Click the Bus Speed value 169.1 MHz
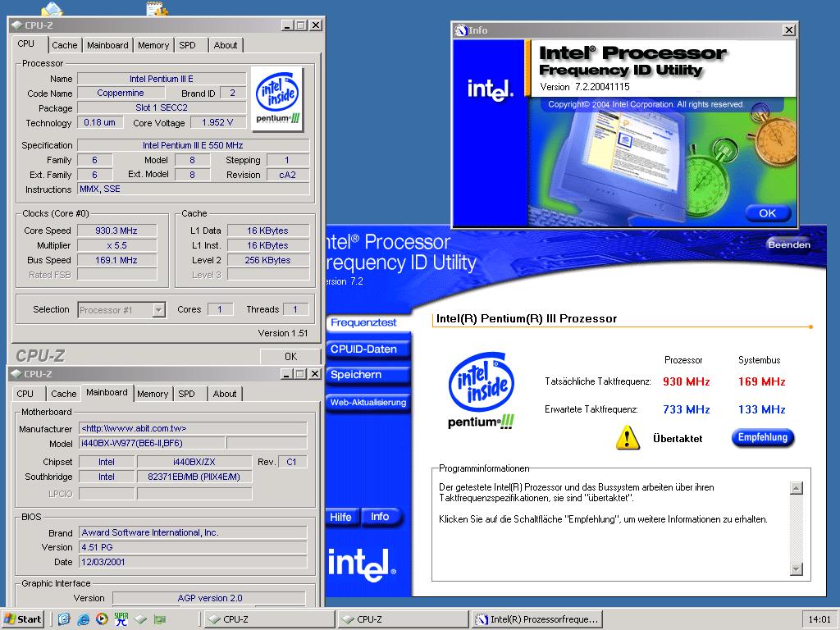The width and height of the screenshot is (840, 630). pyautogui.click(x=116, y=260)
